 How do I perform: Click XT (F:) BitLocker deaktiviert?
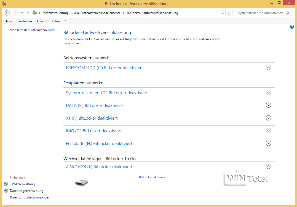92,118
